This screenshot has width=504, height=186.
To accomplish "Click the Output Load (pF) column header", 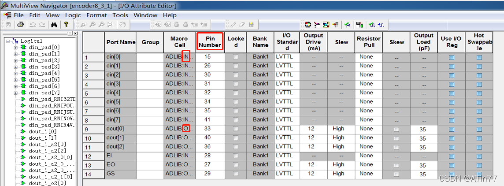I will click(x=424, y=42).
